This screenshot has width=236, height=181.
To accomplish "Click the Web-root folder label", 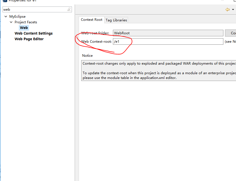I will [95, 33].
